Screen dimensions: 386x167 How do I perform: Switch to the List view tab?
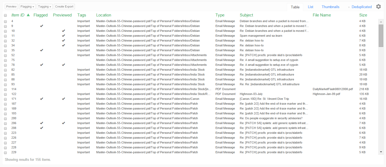pos(310,7)
